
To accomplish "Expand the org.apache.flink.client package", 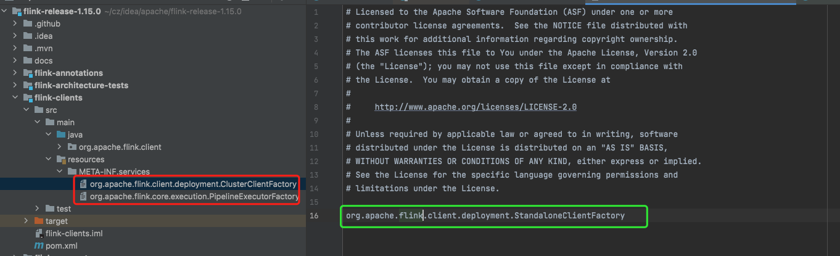I will point(60,147).
